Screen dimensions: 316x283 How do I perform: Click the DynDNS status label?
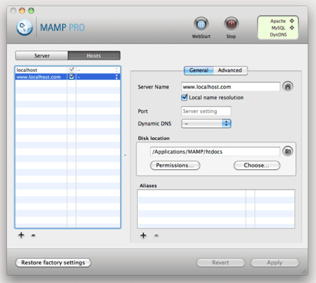(278, 35)
